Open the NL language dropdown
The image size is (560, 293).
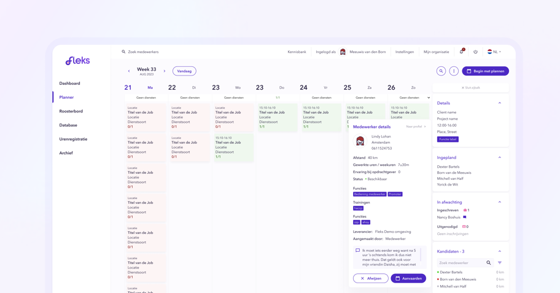[494, 52]
